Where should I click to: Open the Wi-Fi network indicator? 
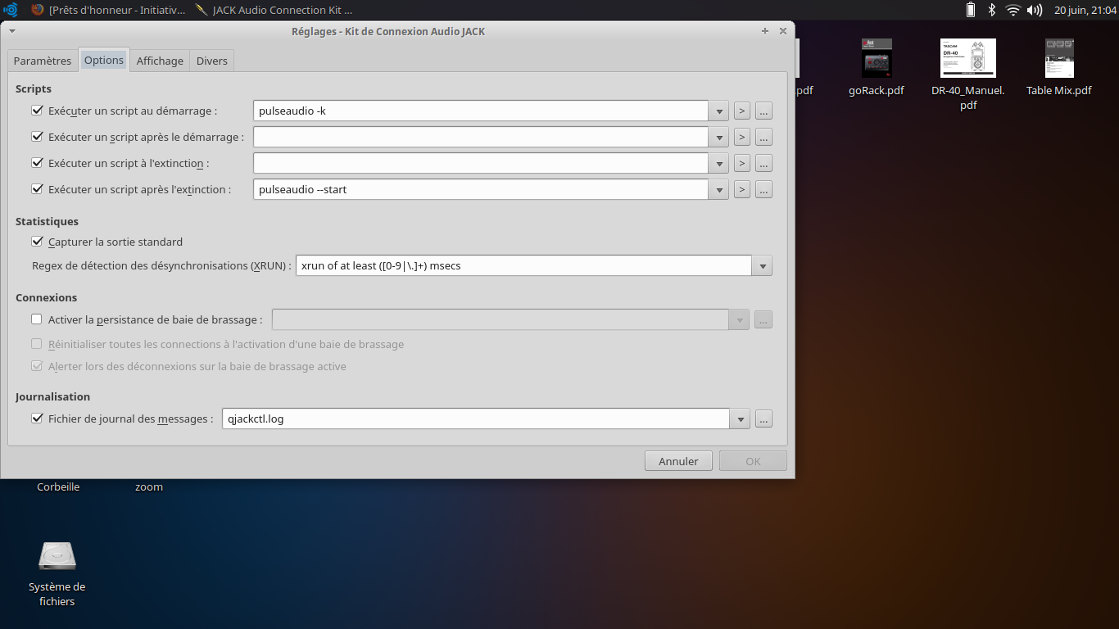(x=1013, y=10)
